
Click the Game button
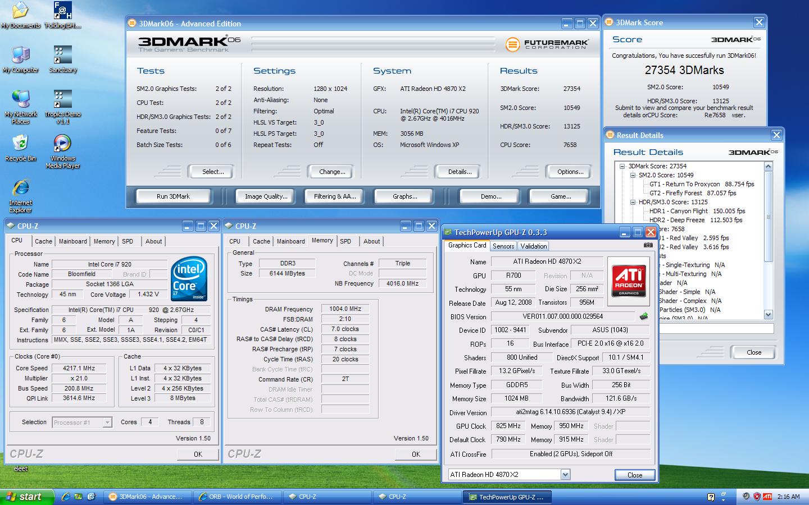(561, 196)
